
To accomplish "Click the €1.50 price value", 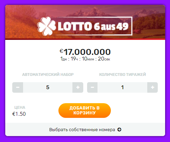I will (x=19, y=114).
